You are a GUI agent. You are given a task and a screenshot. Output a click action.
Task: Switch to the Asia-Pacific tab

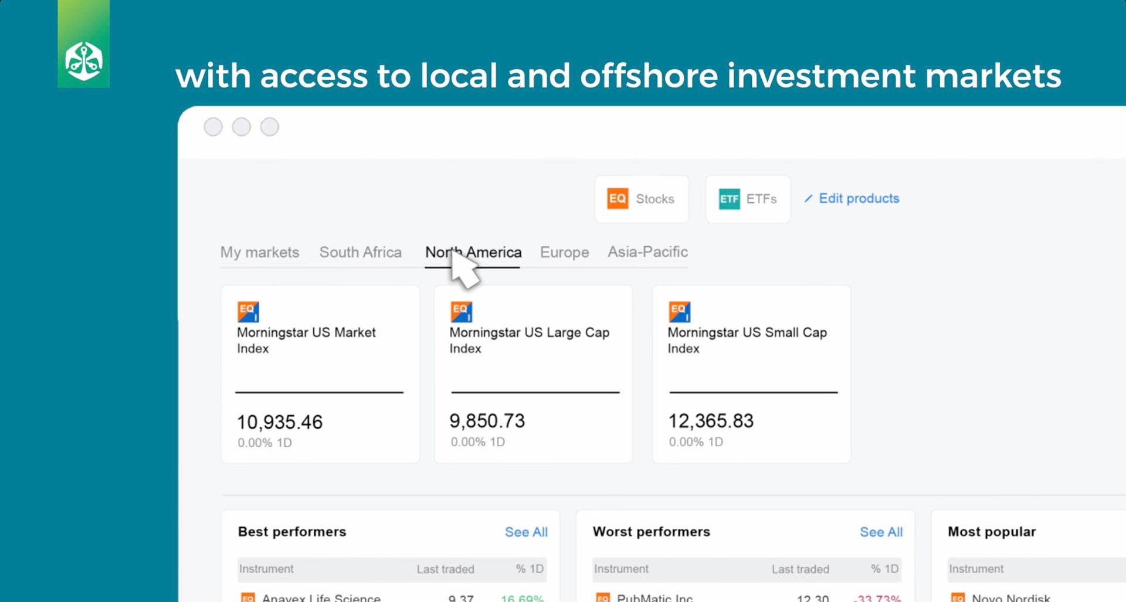coord(647,252)
